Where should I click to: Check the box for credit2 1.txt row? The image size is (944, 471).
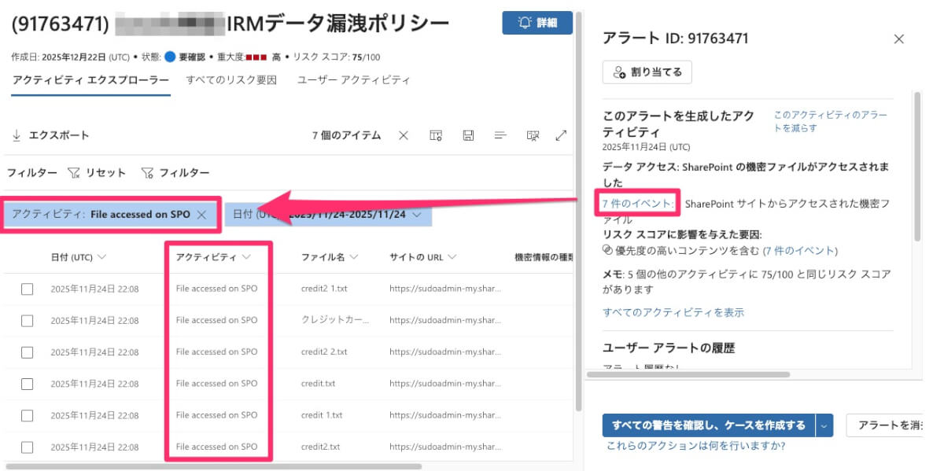(x=28, y=289)
